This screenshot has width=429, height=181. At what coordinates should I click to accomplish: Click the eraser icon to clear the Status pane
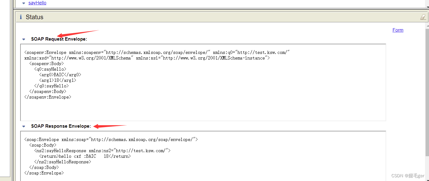pyautogui.click(x=423, y=17)
